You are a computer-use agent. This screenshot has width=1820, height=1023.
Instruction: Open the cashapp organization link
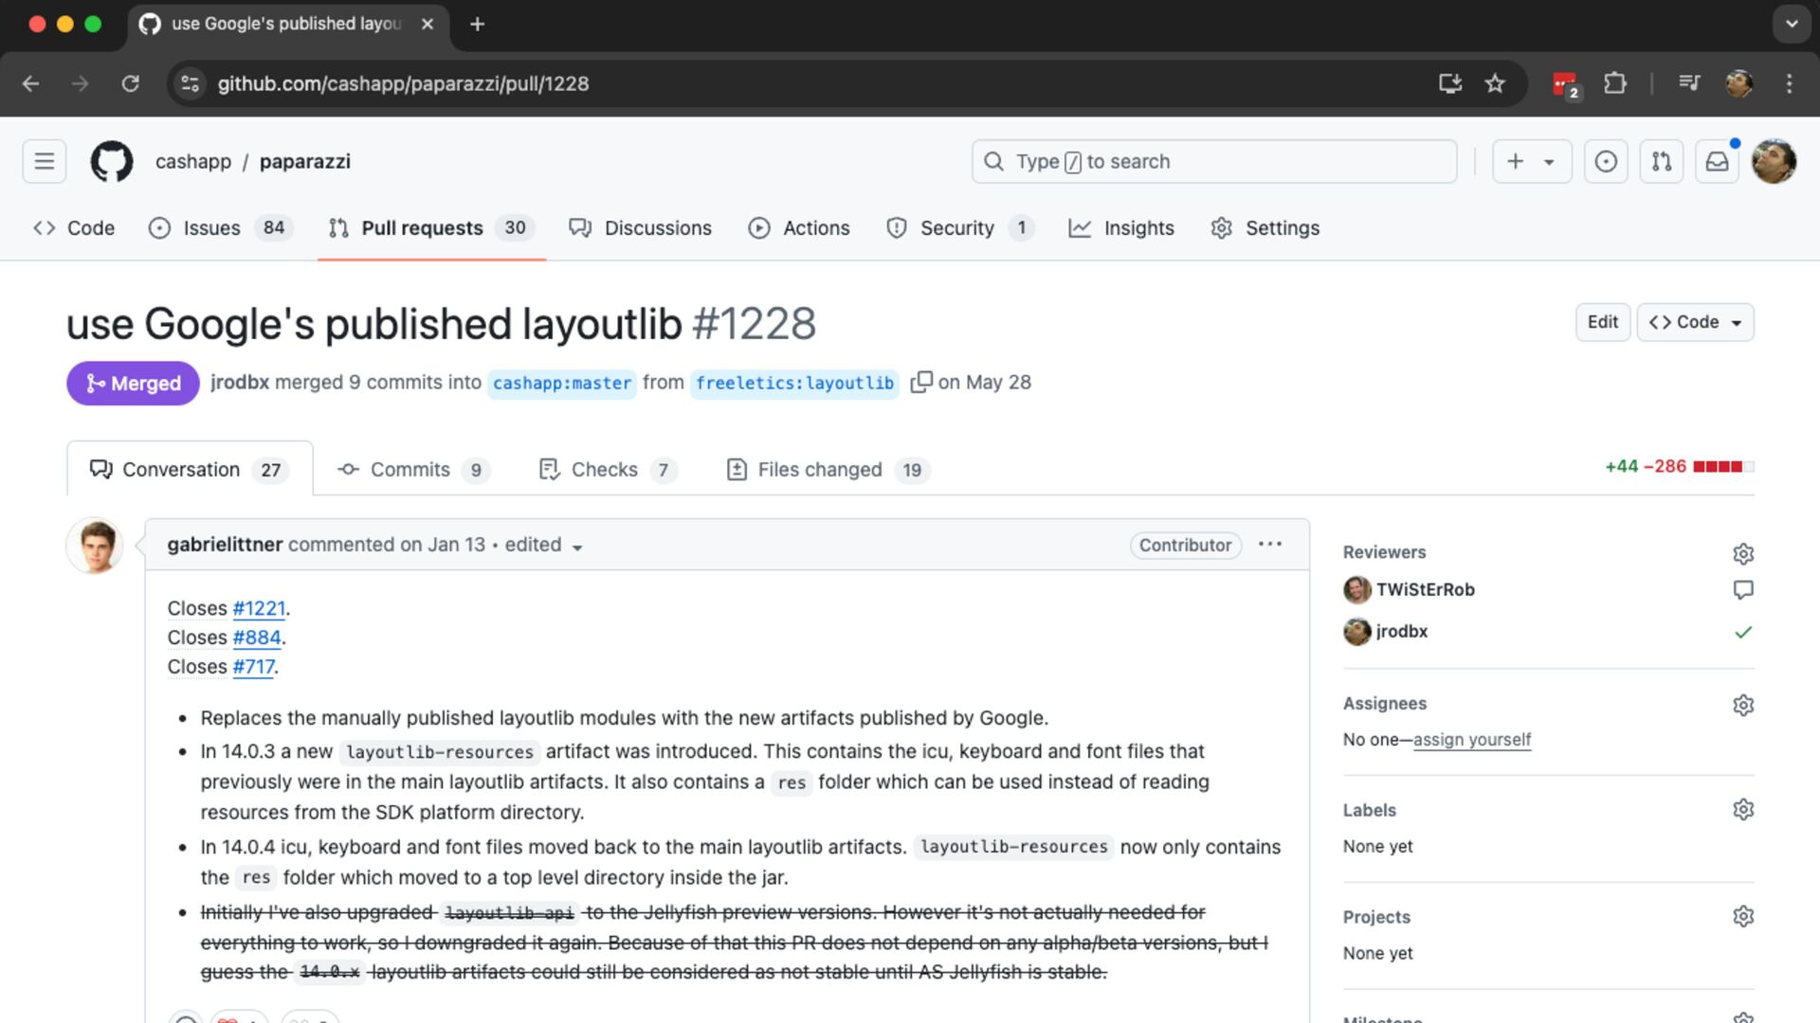click(193, 162)
